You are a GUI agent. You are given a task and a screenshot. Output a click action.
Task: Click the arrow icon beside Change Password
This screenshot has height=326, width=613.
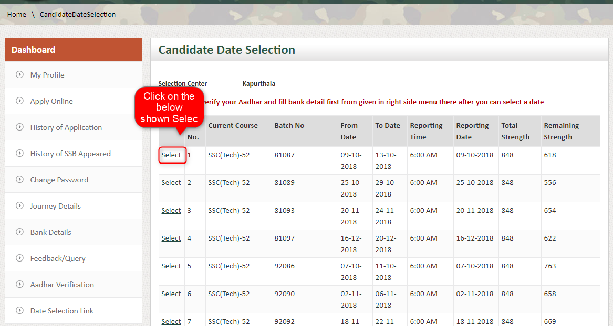19,180
